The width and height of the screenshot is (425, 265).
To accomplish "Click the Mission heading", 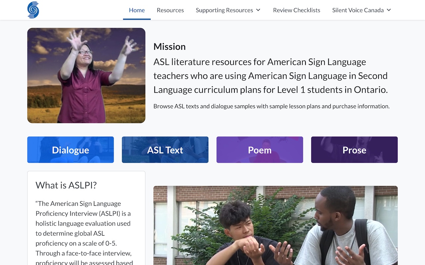I will coord(169,47).
